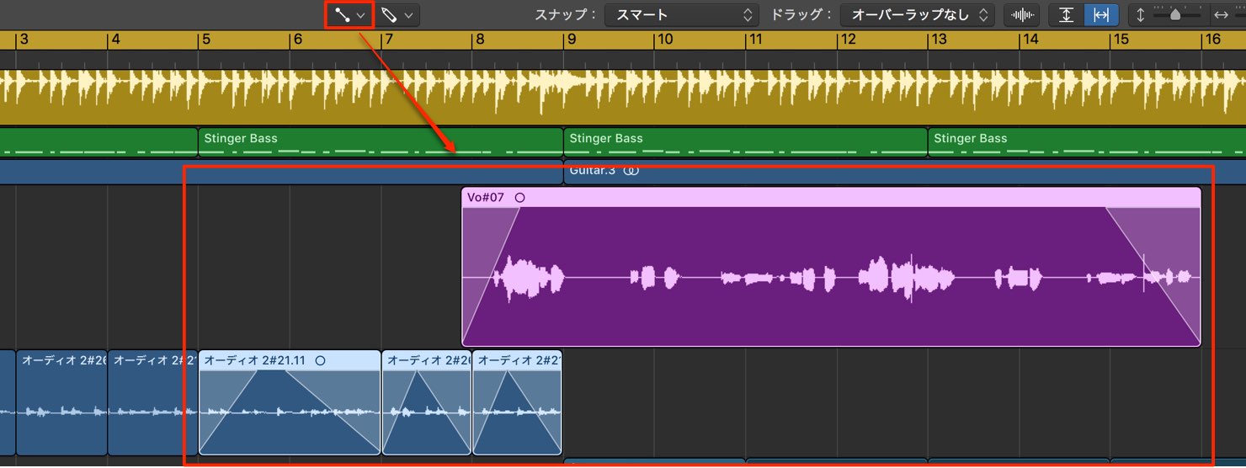This screenshot has width=1246, height=468.
Task: Open the スナップ dropdown set to スマート
Action: coord(683,14)
